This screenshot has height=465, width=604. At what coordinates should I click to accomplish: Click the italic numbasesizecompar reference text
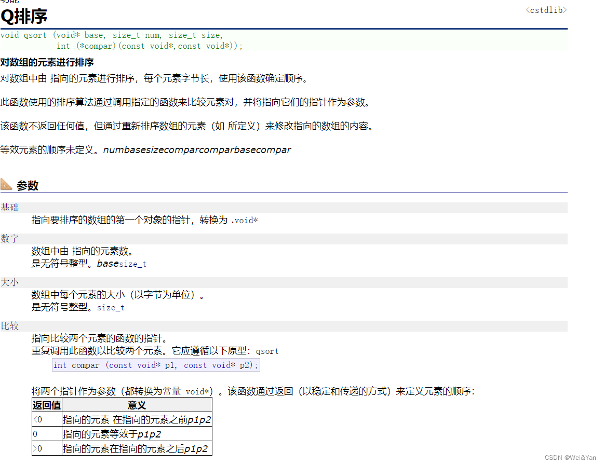coord(196,149)
